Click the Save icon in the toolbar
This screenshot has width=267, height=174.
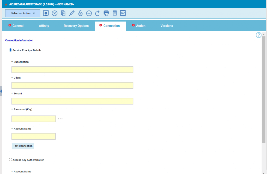(x=46, y=13)
